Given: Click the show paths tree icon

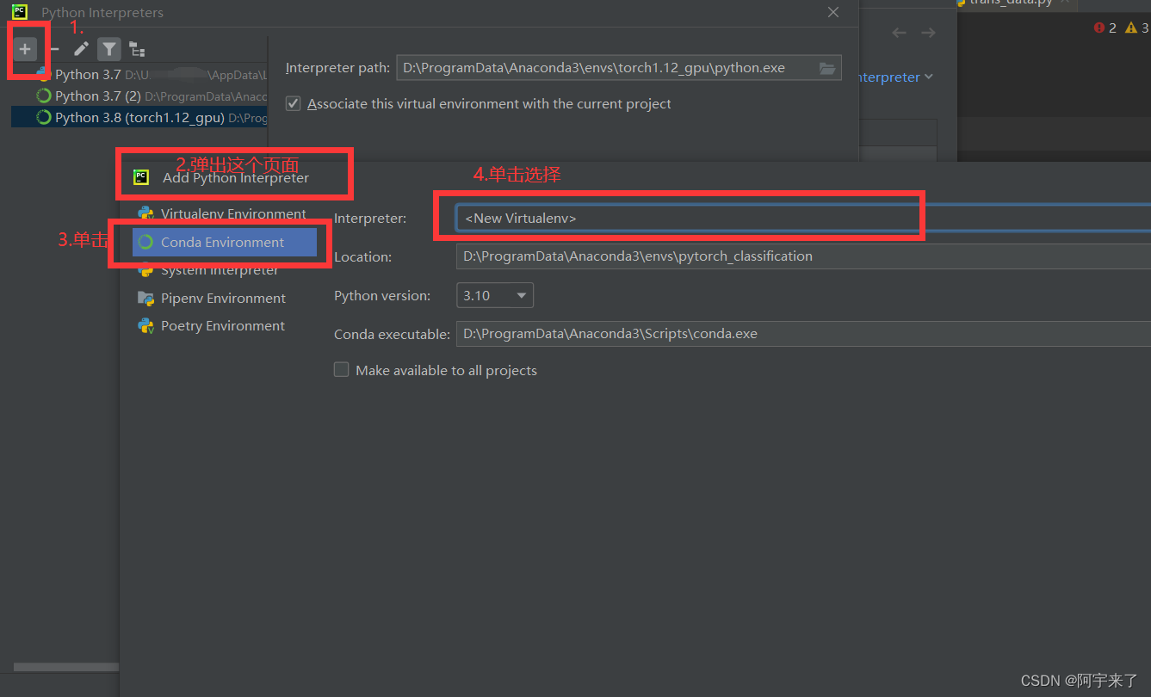Looking at the screenshot, I should pos(136,49).
